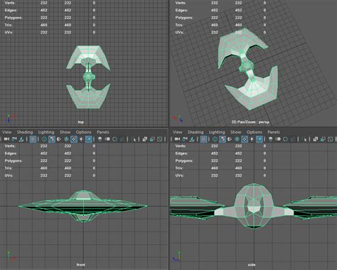Click Isolate Select icon in front panel toolbar
Image resolution: width=337 pixels, height=270 pixels.
pyautogui.click(x=134, y=139)
